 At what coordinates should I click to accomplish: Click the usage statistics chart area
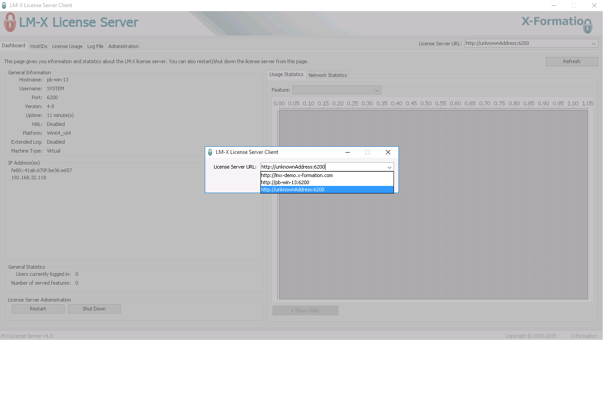coord(433,205)
